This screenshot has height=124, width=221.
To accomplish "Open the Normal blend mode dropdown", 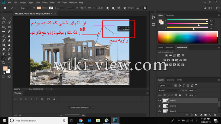I will (169, 90).
